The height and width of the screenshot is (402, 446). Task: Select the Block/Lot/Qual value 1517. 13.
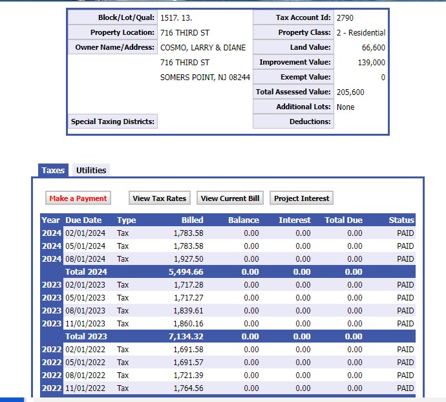click(176, 18)
